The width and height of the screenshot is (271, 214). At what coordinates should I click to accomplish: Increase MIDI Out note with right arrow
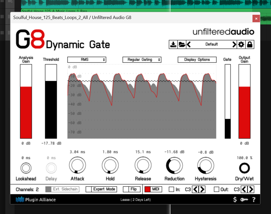pyautogui.click(x=251, y=189)
